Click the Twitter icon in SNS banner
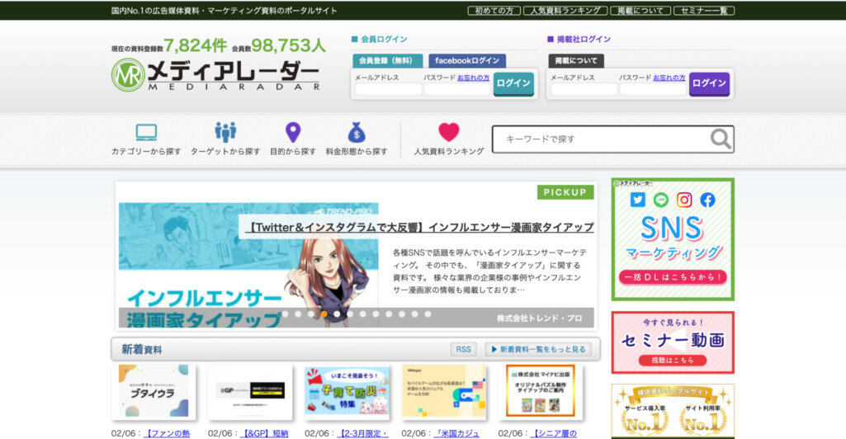 click(638, 200)
